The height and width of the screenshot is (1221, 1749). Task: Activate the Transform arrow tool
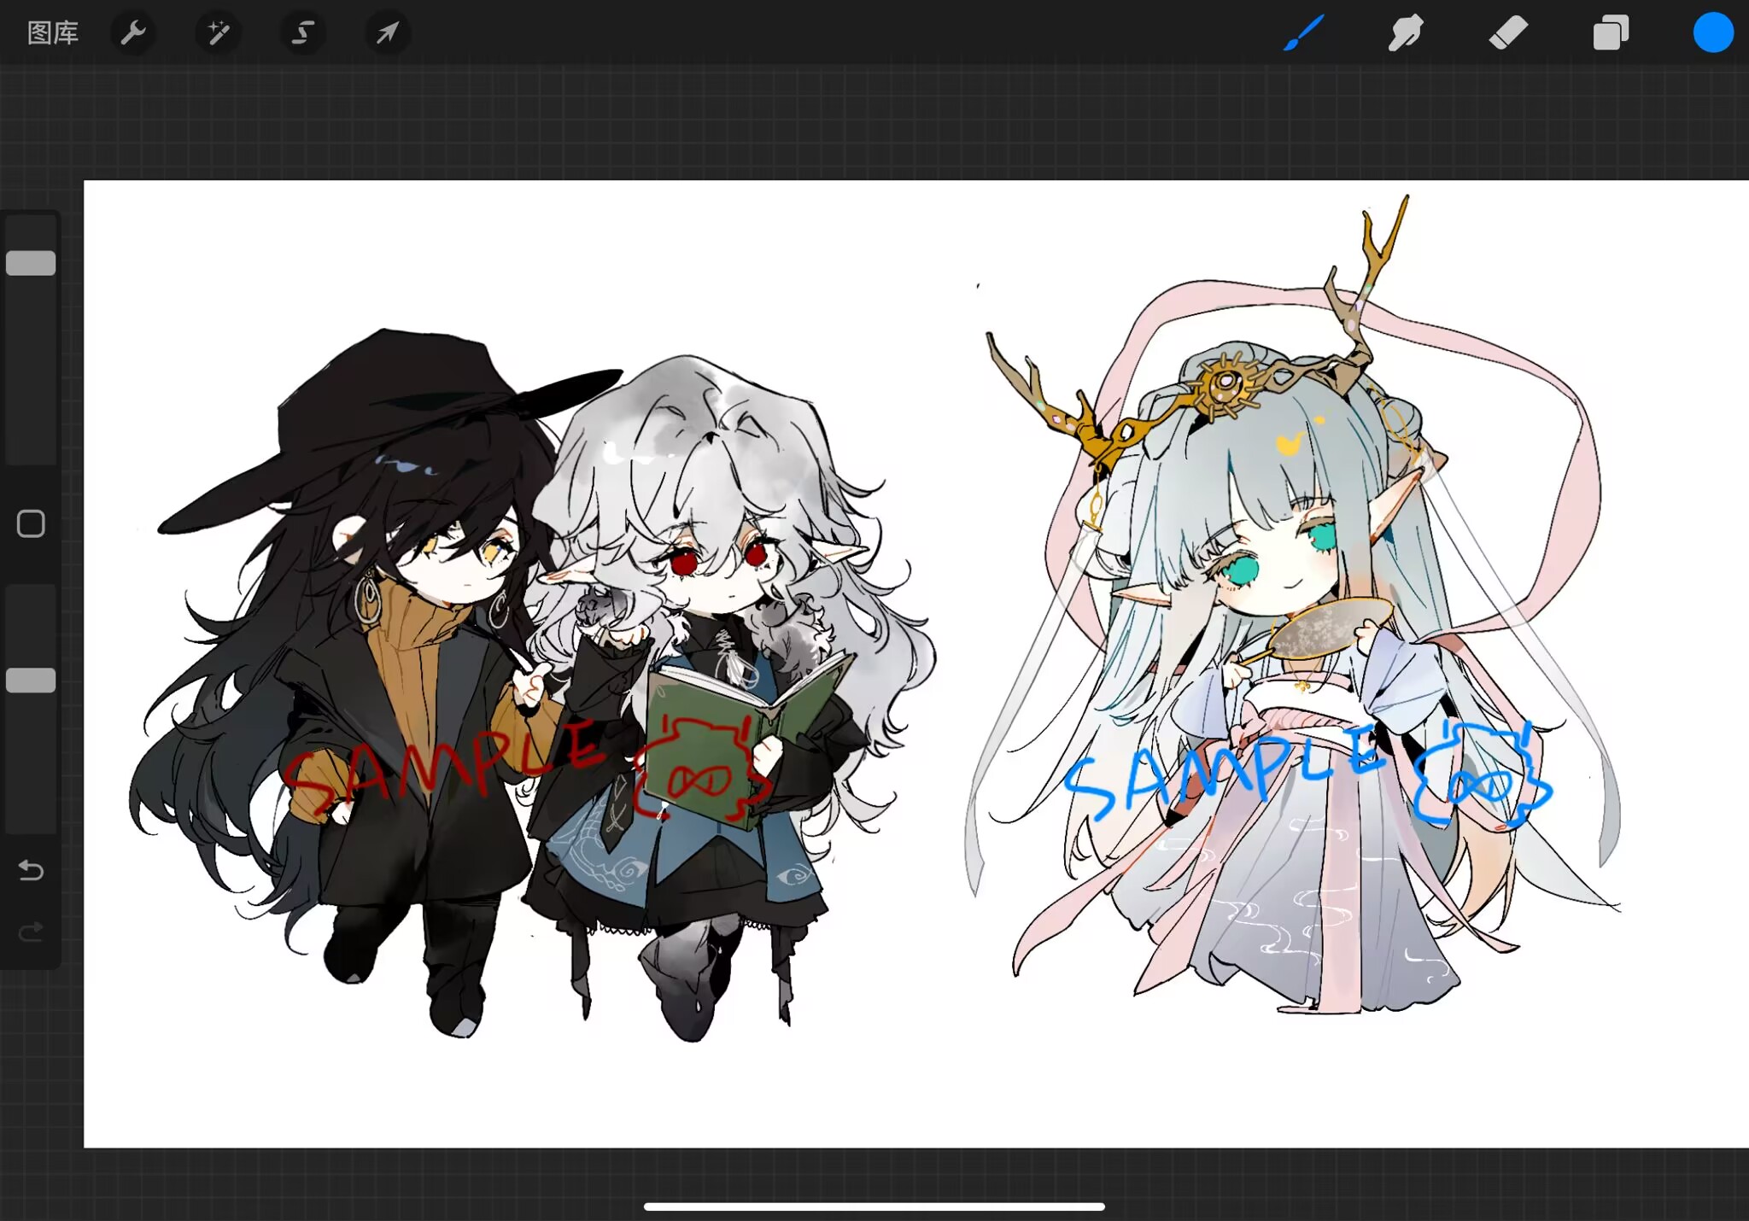[387, 33]
